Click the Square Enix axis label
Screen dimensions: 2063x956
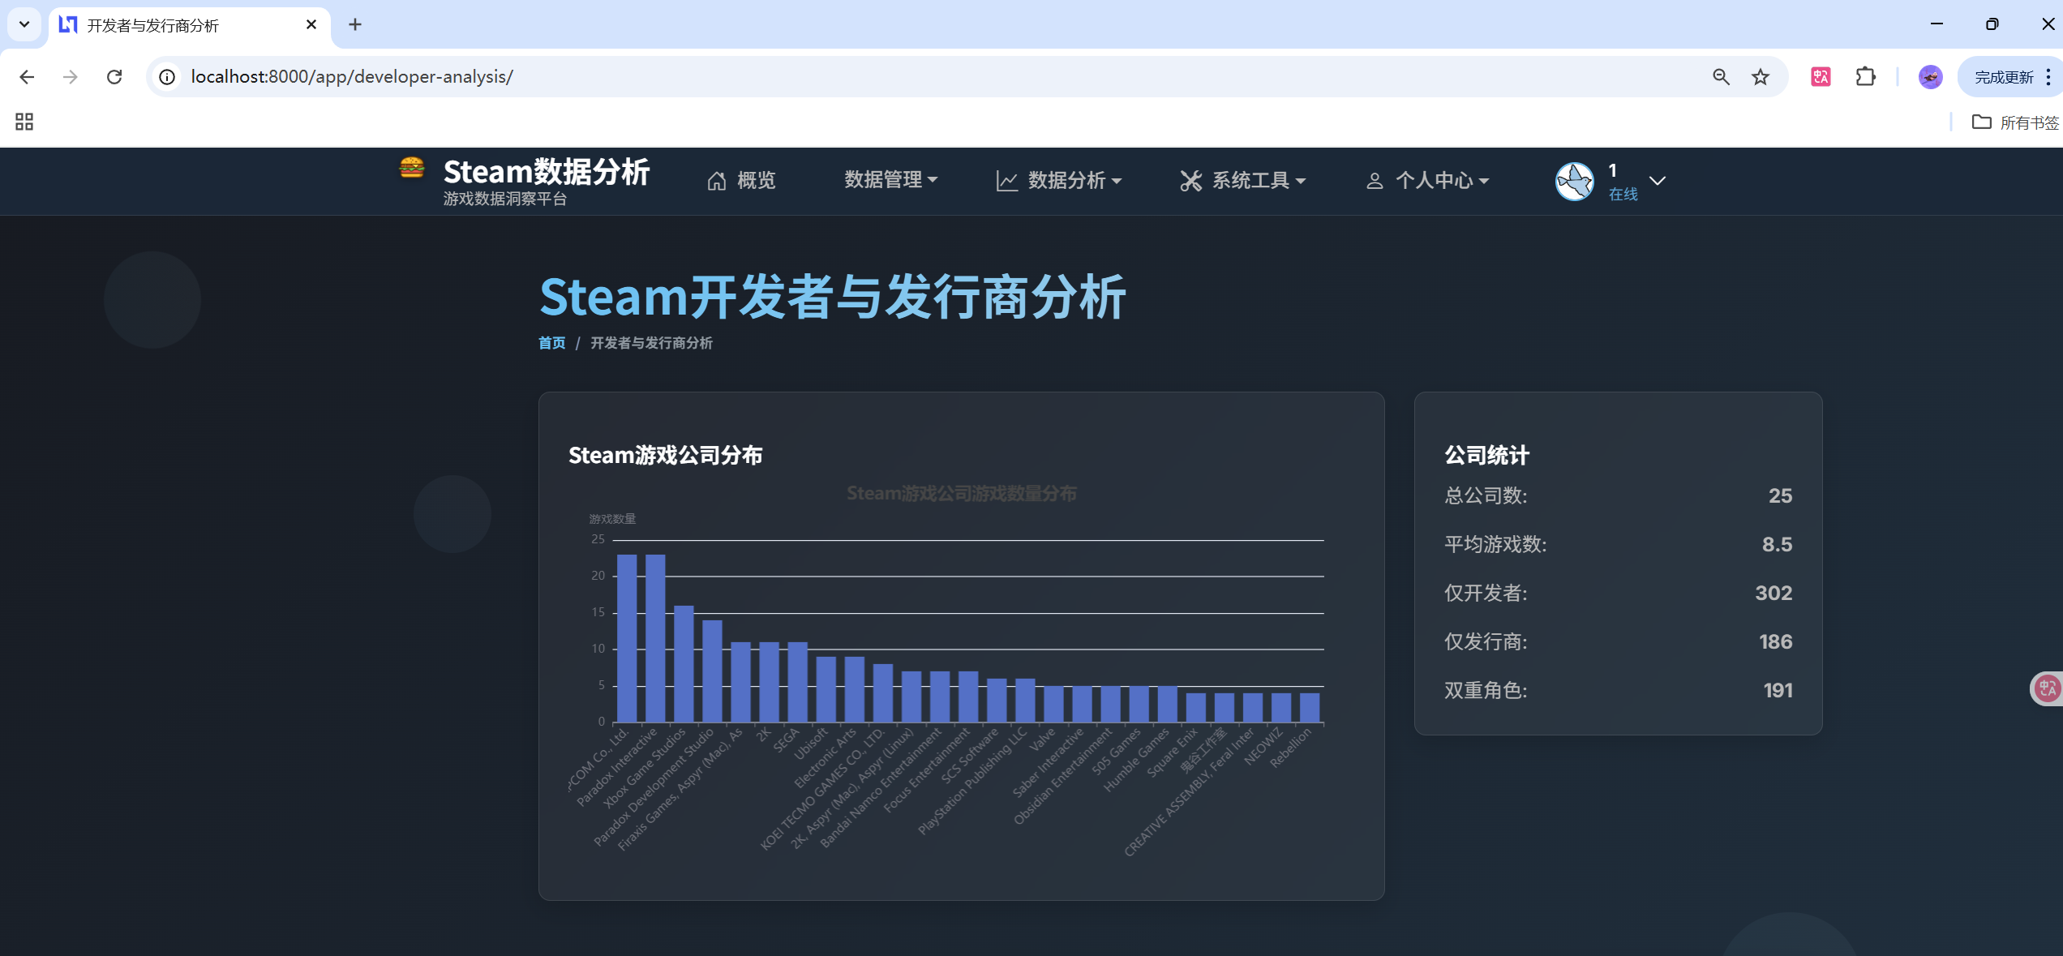1173,752
